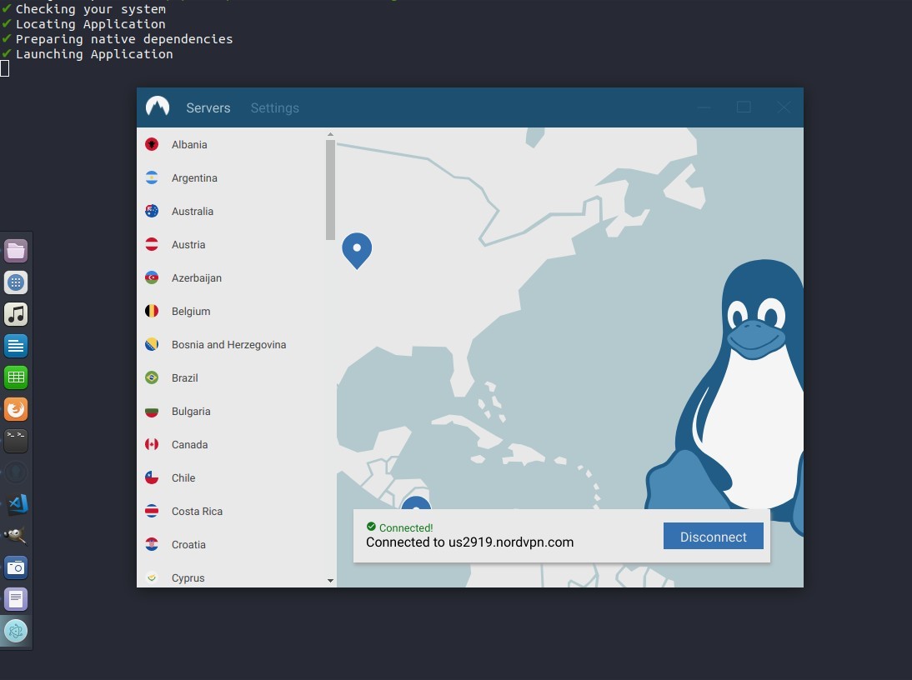Select Belgium in the server list

pyautogui.click(x=231, y=311)
